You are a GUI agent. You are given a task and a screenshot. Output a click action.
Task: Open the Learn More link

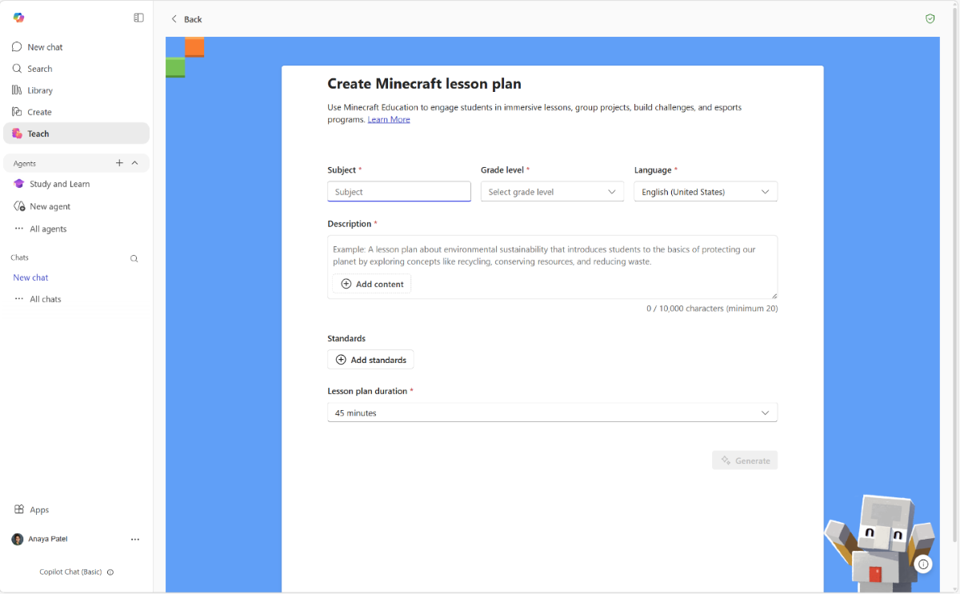click(x=389, y=120)
